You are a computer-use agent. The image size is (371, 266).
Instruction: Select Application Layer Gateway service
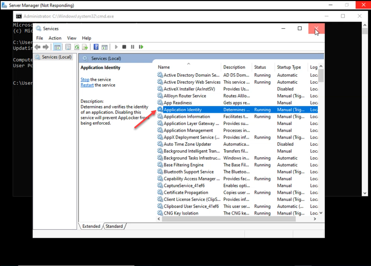click(237, 123)
